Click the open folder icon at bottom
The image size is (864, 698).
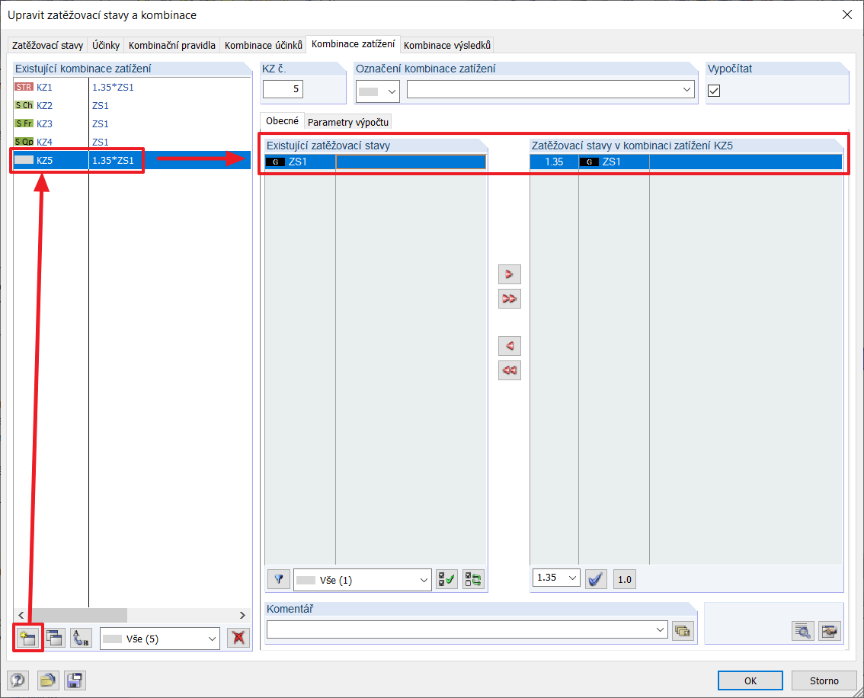tap(48, 680)
